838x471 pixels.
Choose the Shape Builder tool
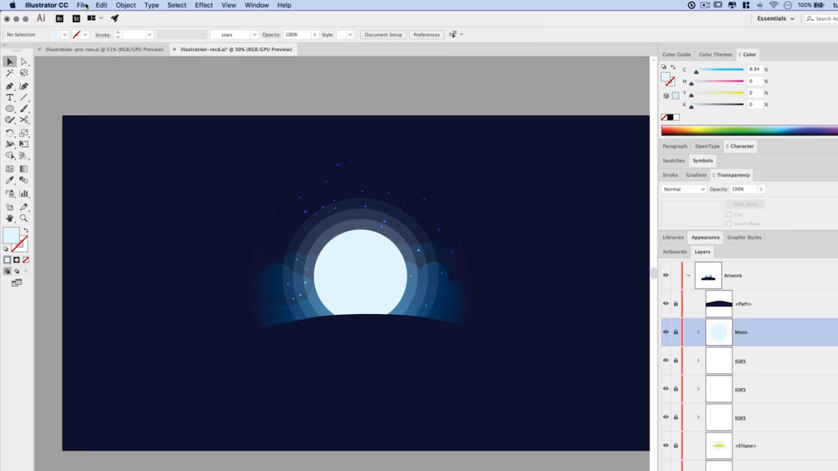pyautogui.click(x=10, y=156)
